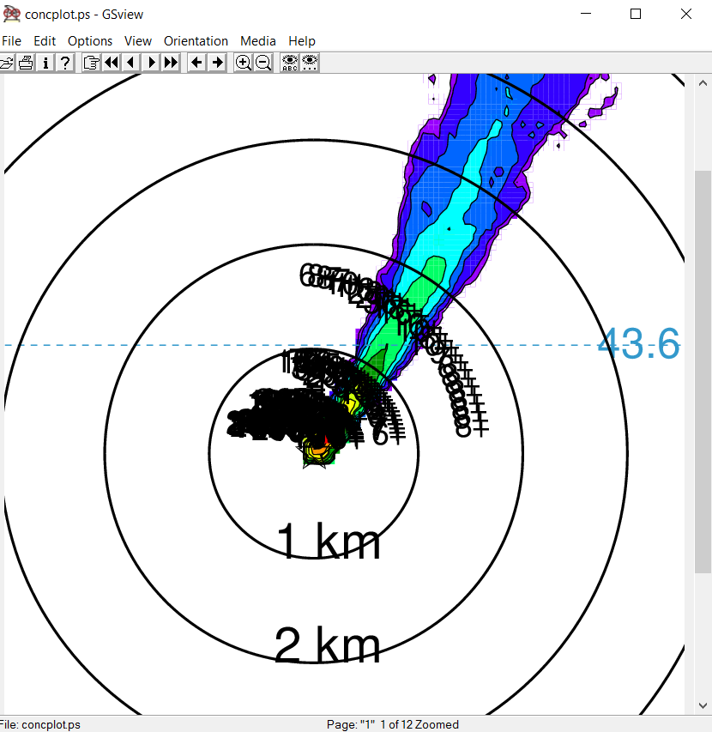Jump back five pages with double-left arrow

(x=111, y=63)
